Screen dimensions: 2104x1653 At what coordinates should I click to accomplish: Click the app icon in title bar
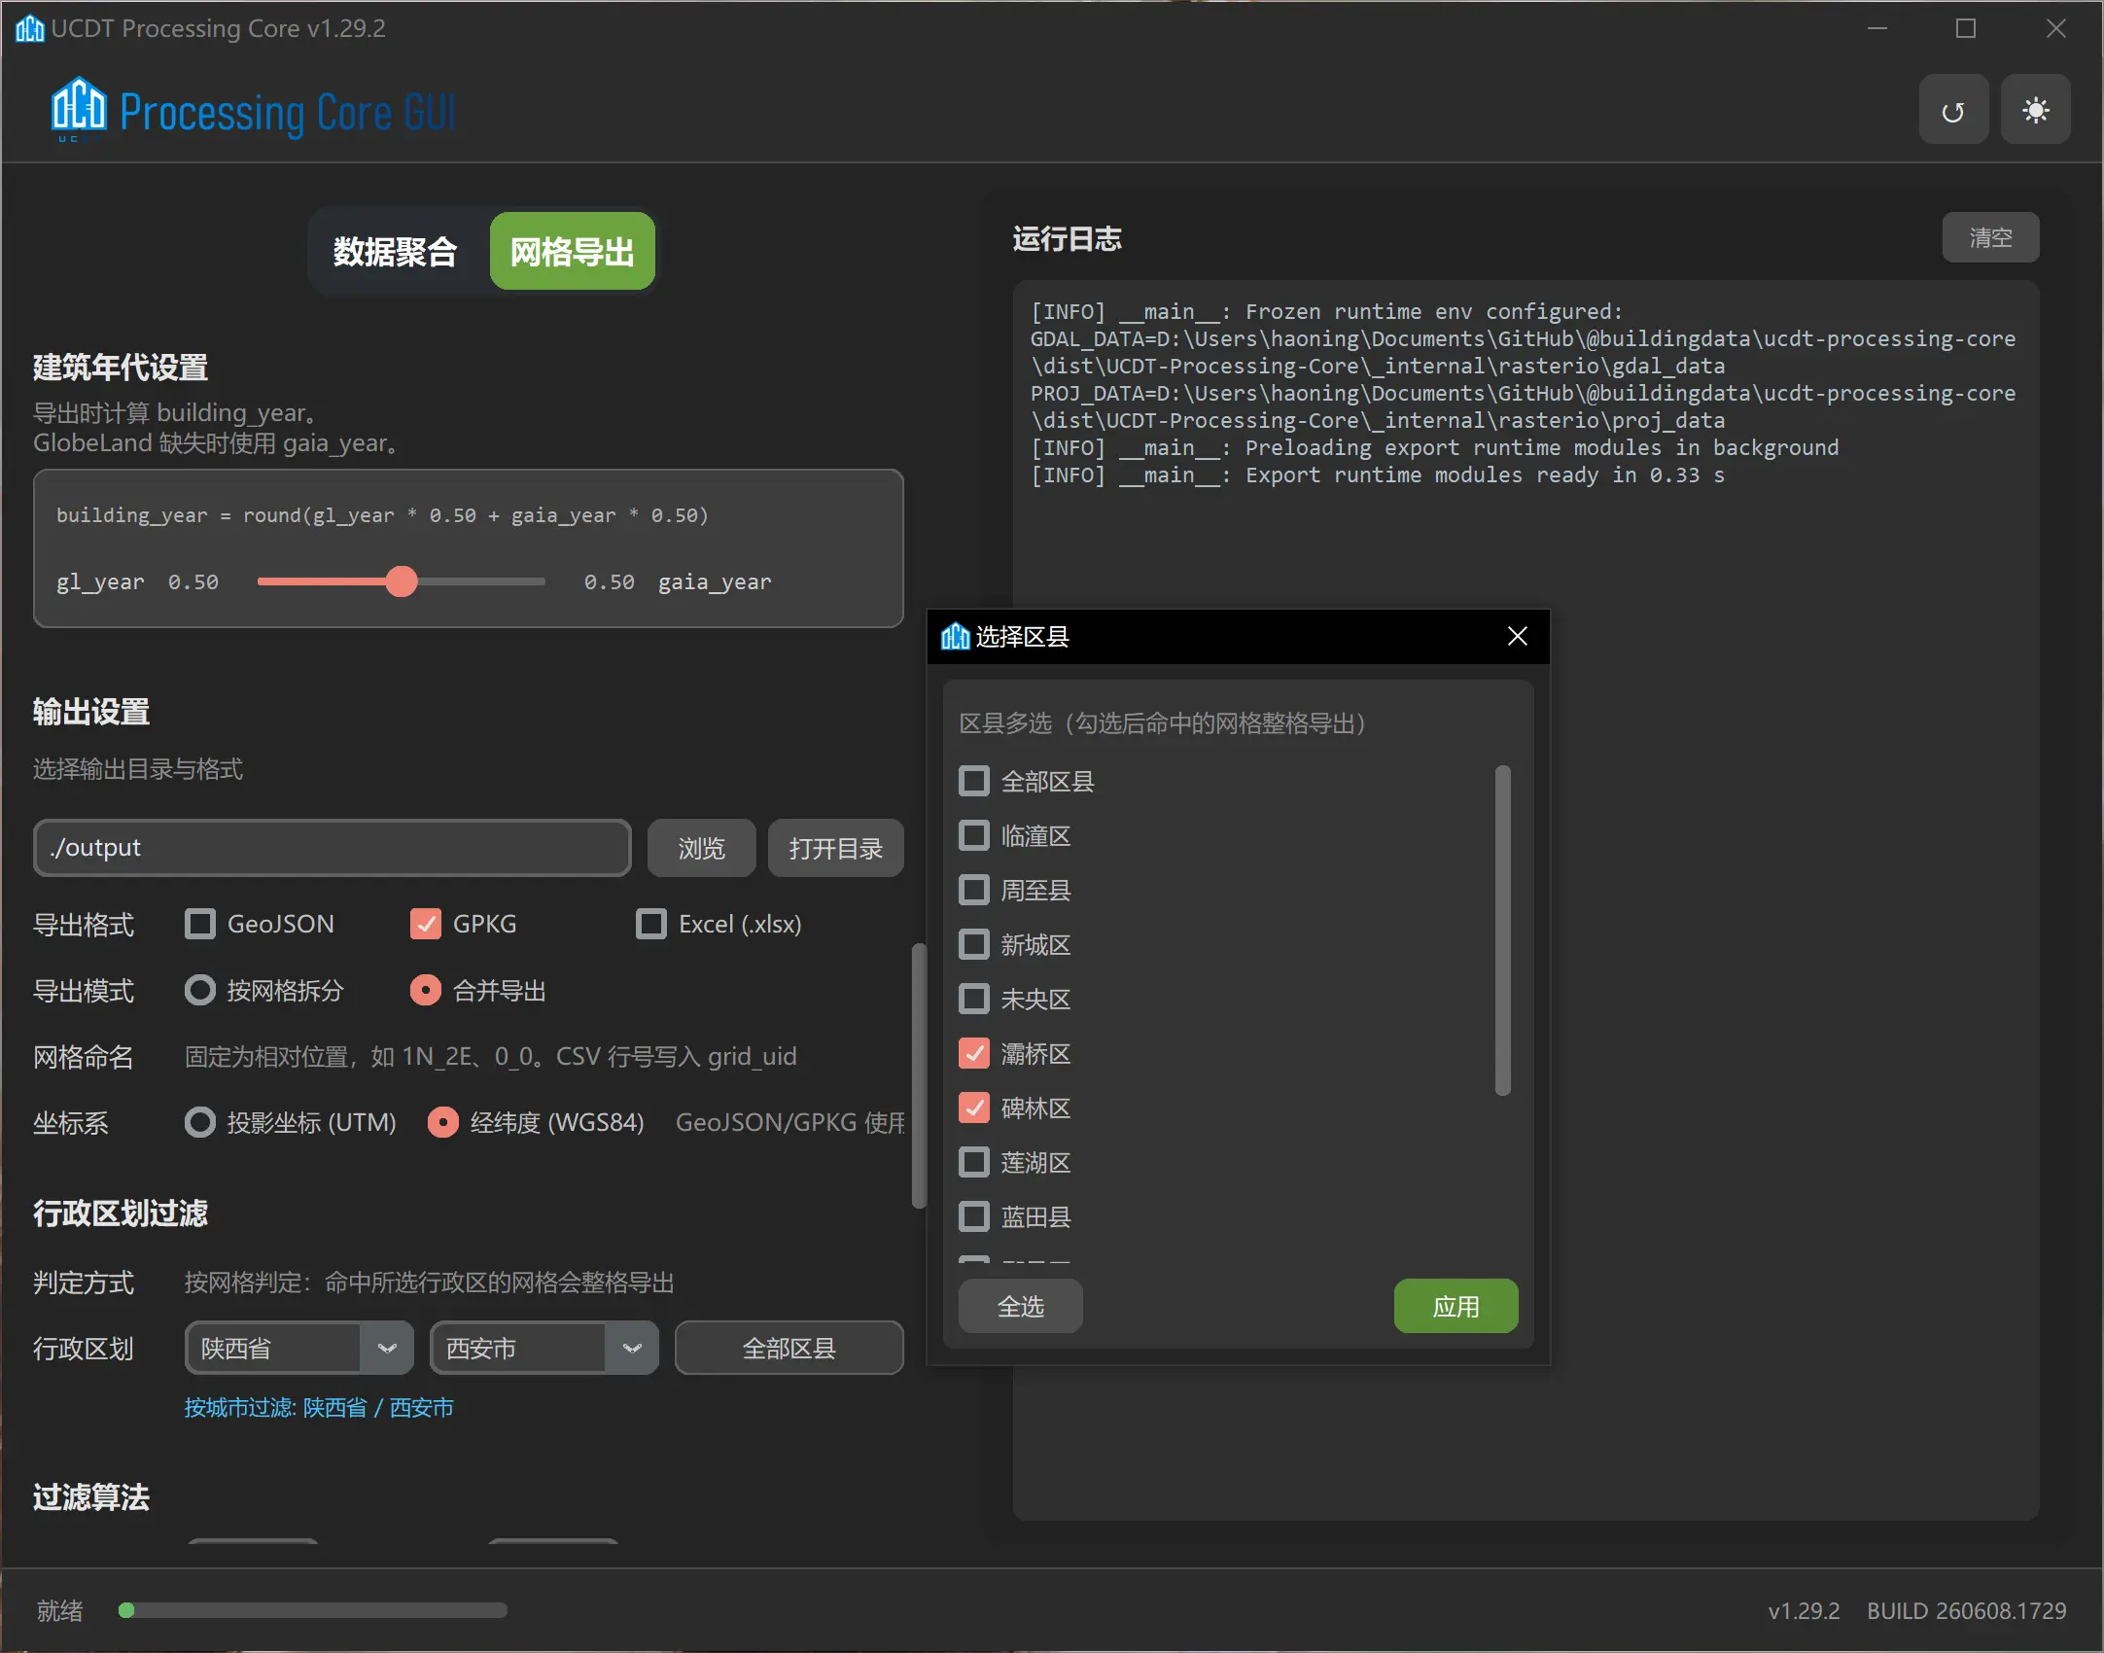pos(29,28)
